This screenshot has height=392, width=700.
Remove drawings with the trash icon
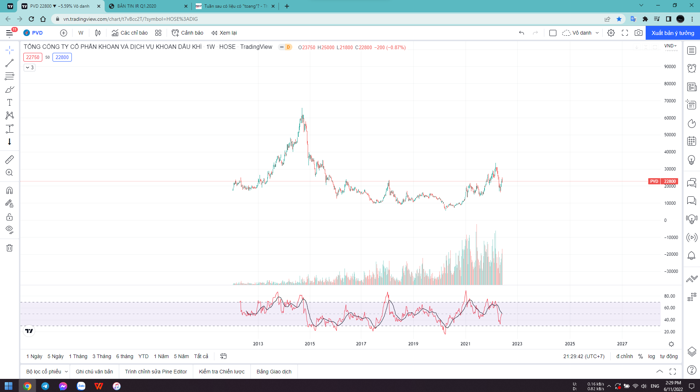[9, 248]
